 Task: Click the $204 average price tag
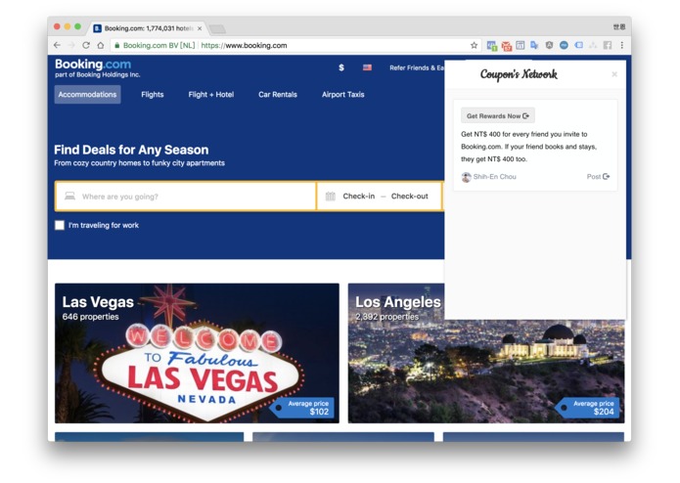(x=588, y=408)
